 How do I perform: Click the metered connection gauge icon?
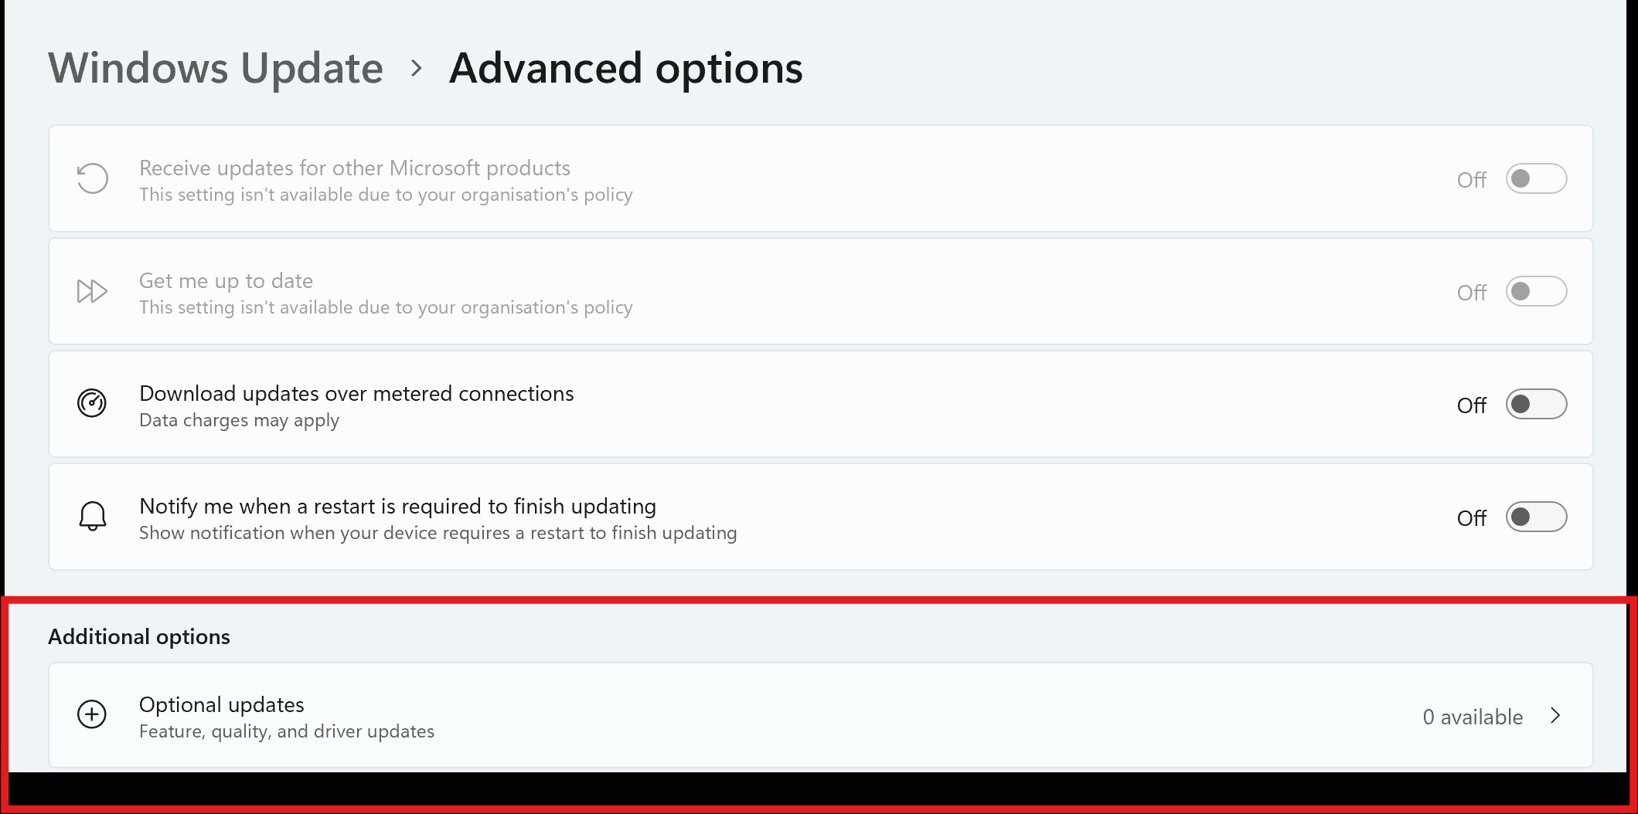[x=92, y=403]
